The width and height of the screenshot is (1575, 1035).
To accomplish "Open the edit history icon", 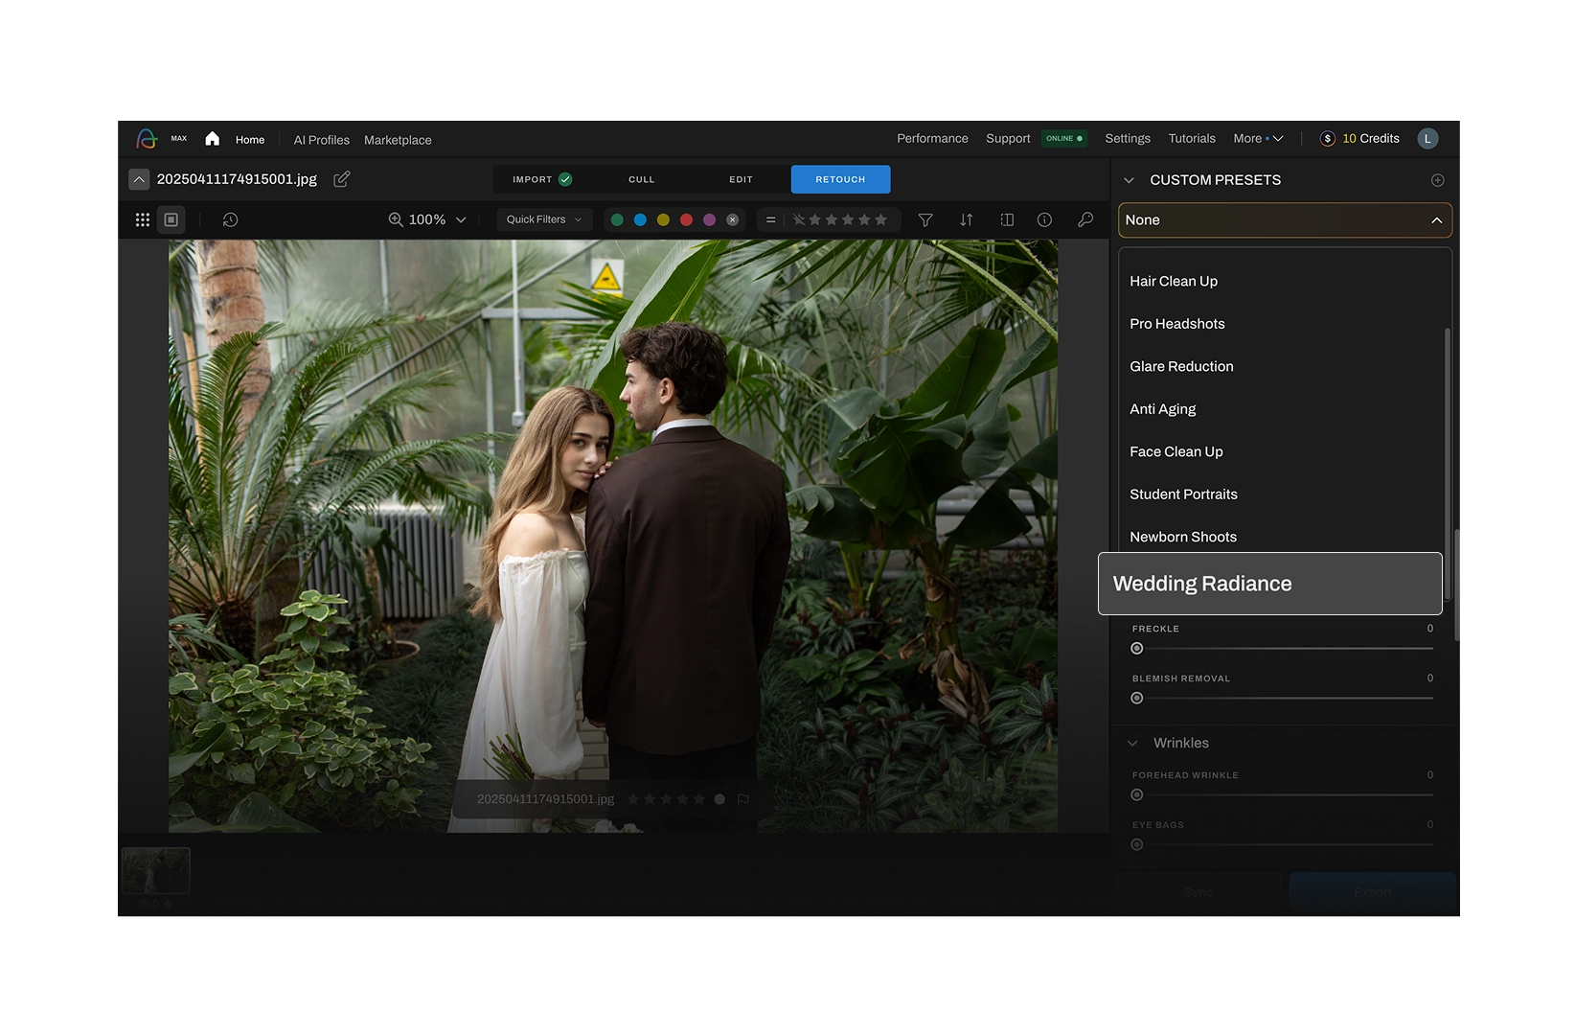I will [x=230, y=219].
